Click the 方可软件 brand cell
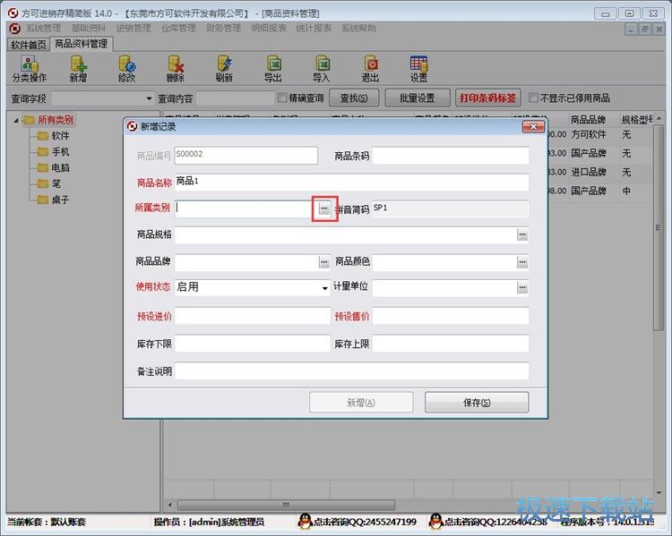Image resolution: width=672 pixels, height=536 pixels. (x=589, y=134)
